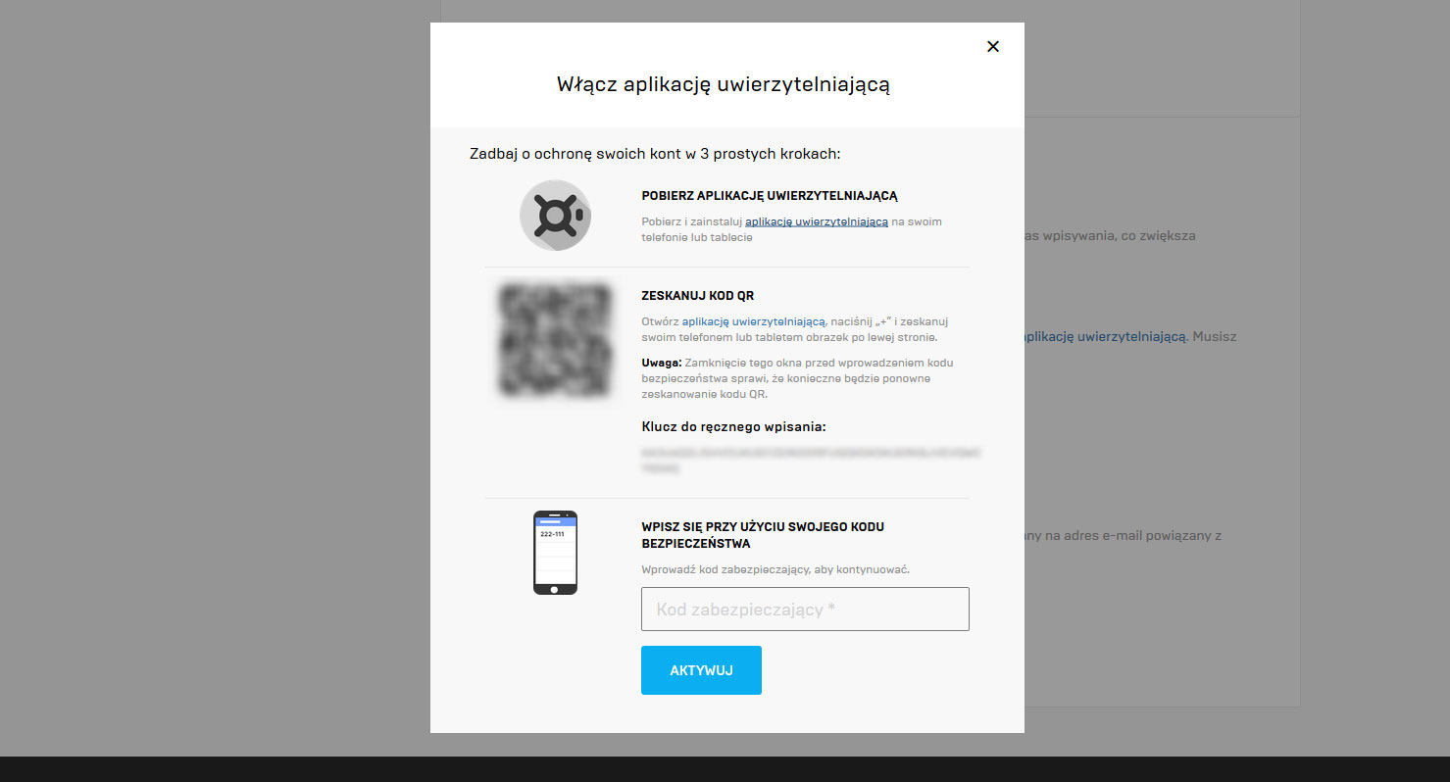The image size is (1450, 782).
Task: Click the authenticator safe dial icon
Action: tap(555, 216)
